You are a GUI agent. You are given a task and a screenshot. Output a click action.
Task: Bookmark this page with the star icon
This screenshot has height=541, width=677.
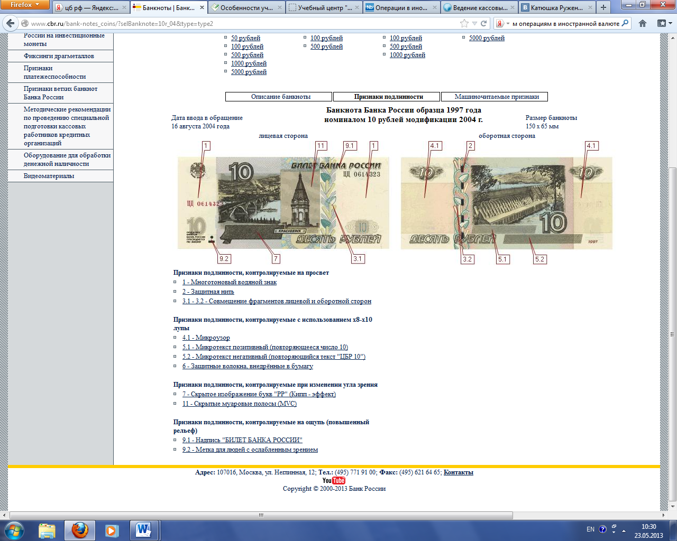[464, 23]
